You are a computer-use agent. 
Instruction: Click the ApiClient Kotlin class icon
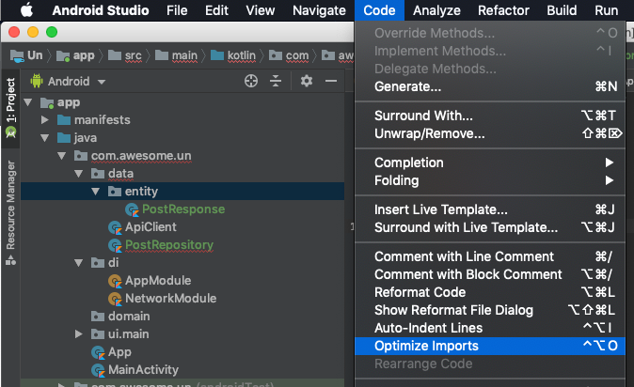(x=115, y=227)
